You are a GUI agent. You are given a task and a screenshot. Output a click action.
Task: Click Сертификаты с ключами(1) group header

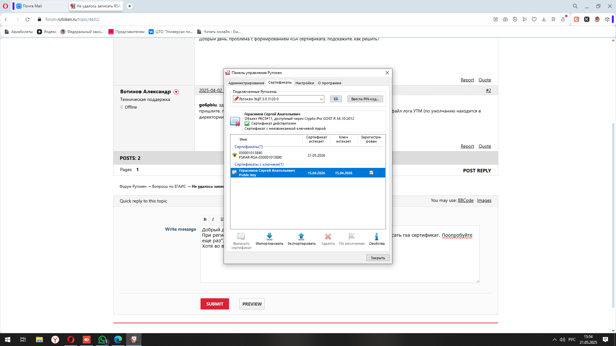259,164
